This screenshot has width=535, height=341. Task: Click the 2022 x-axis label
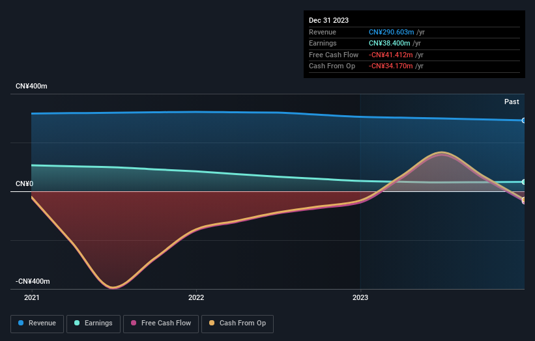196,298
